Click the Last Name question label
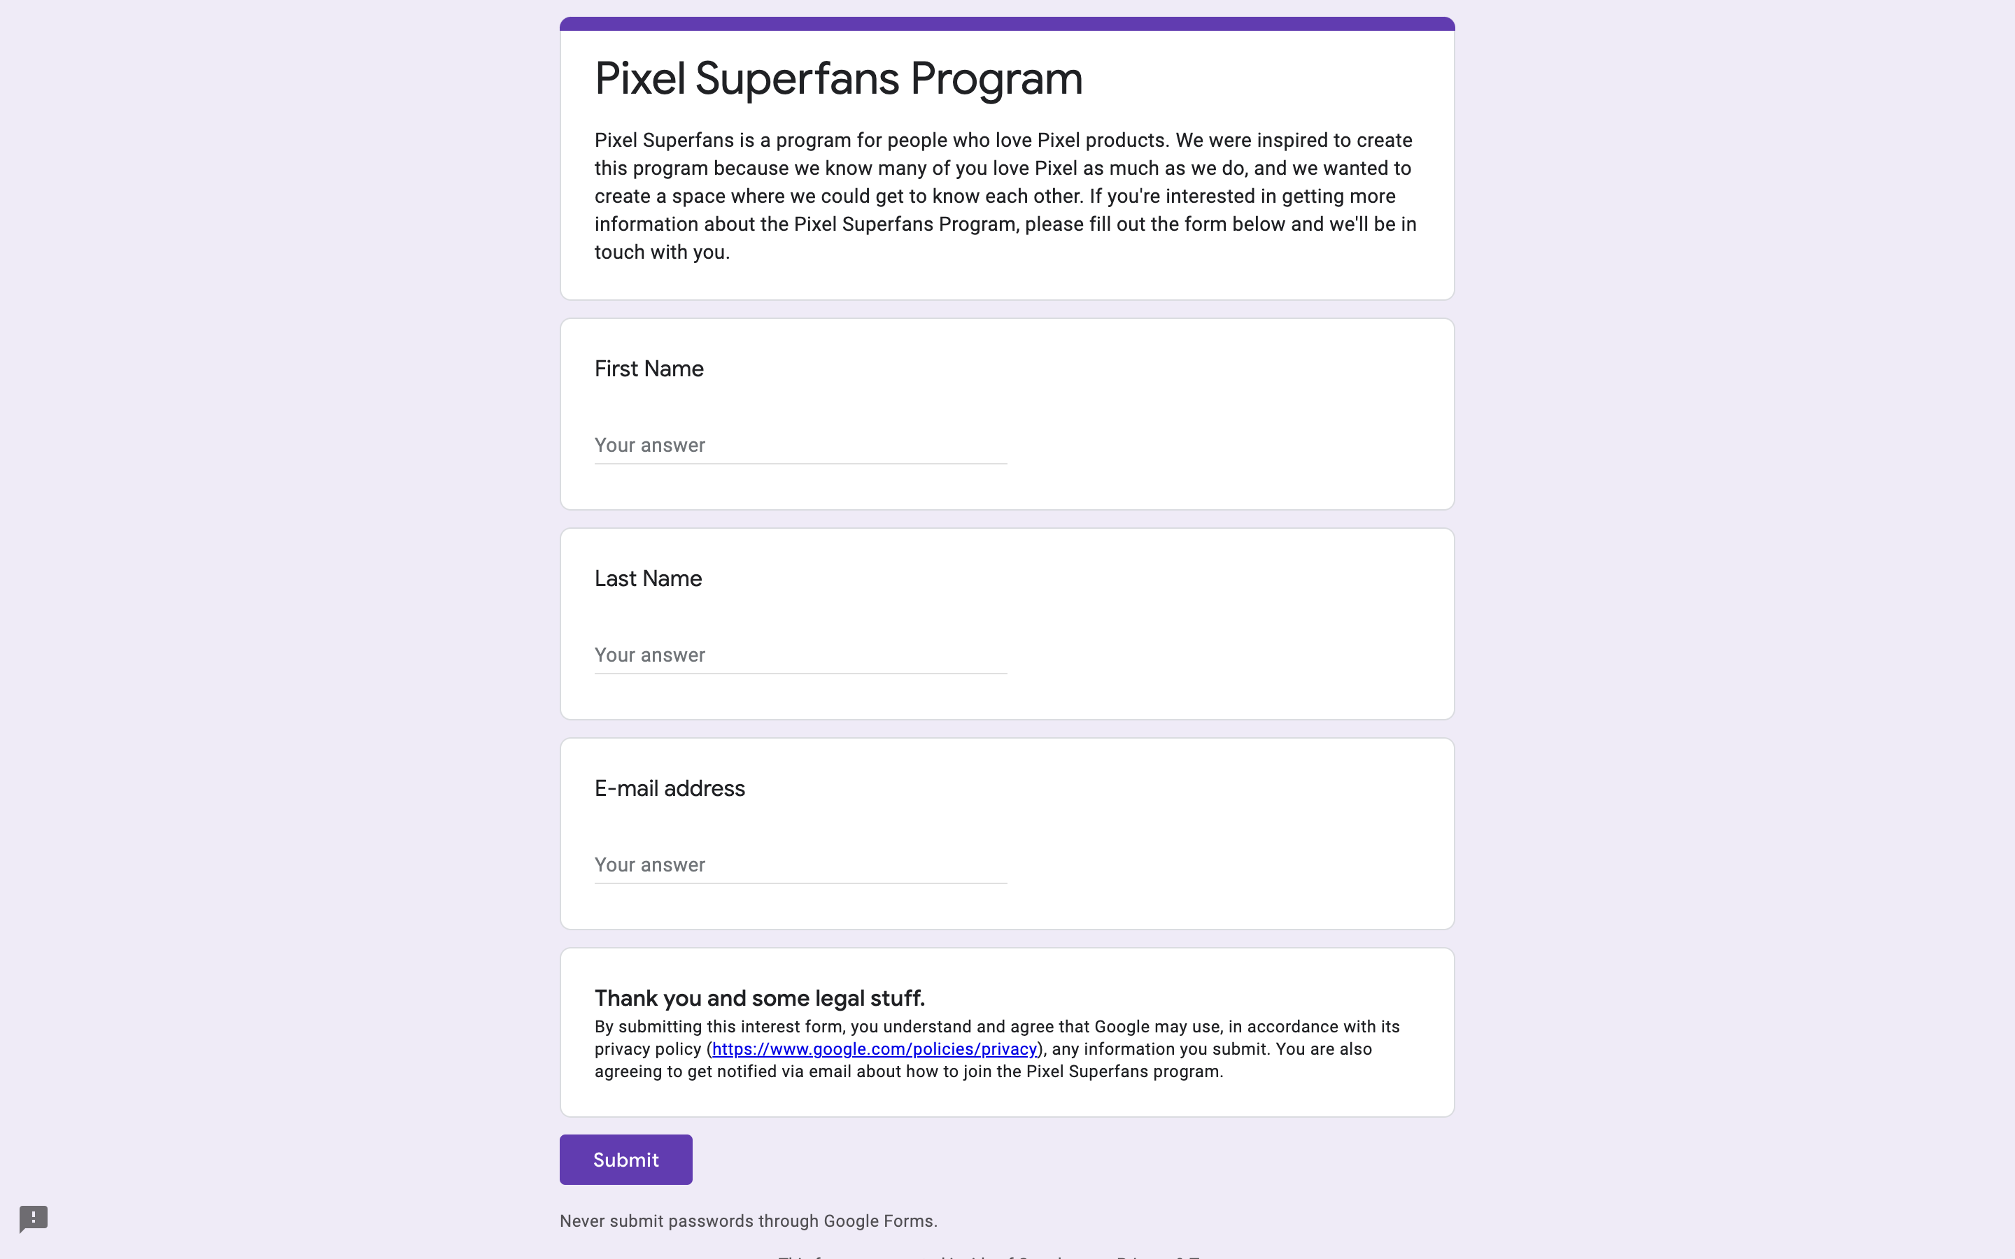 pyautogui.click(x=648, y=578)
